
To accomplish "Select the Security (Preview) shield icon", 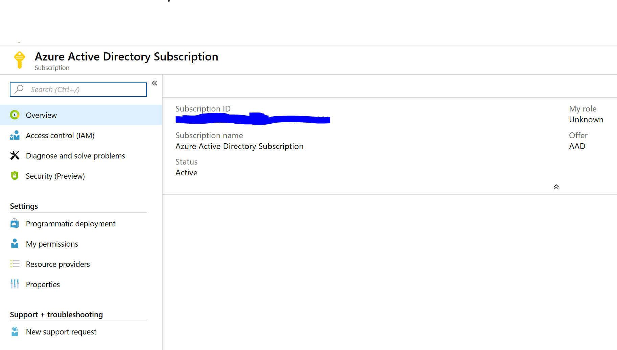I will [15, 176].
